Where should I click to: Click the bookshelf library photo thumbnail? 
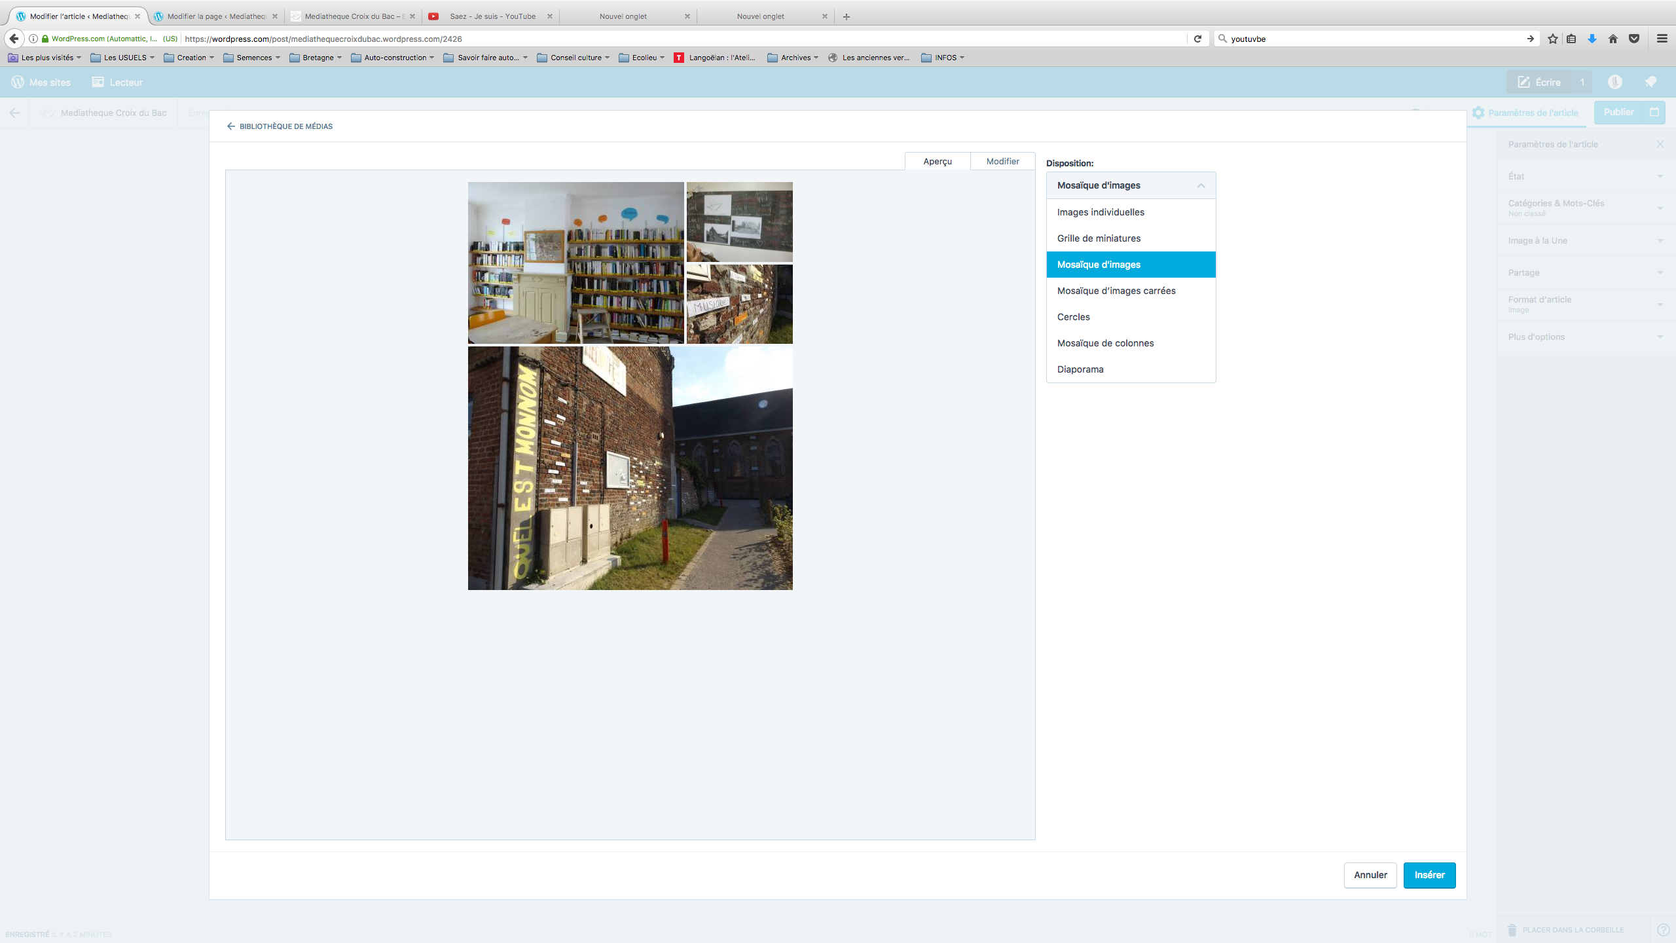coord(575,263)
